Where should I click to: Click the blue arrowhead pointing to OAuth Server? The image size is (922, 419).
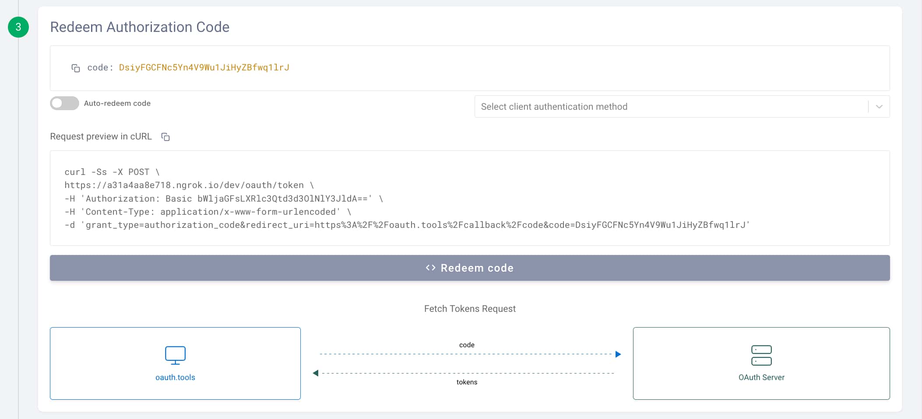618,354
